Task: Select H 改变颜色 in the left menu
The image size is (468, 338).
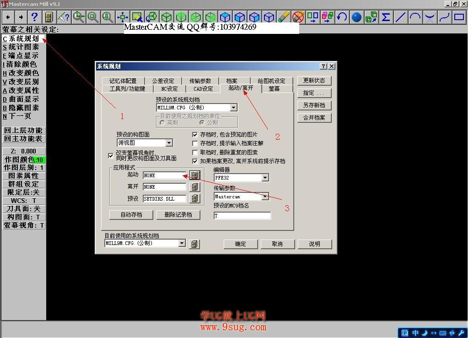Action: 21,73
